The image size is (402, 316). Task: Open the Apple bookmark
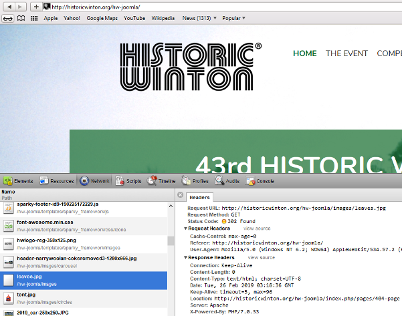pos(51,18)
